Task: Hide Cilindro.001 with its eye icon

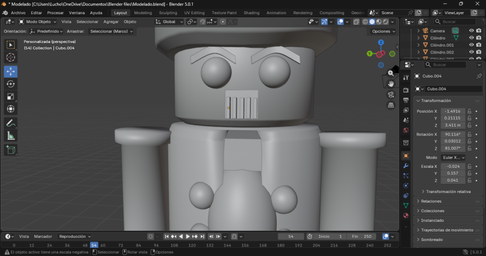Action: 471,45
